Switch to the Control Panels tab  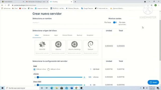(x=67, y=35)
